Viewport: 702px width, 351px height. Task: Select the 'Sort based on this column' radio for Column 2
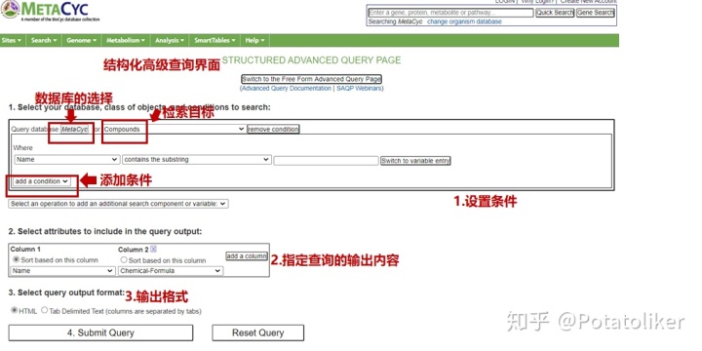(124, 259)
